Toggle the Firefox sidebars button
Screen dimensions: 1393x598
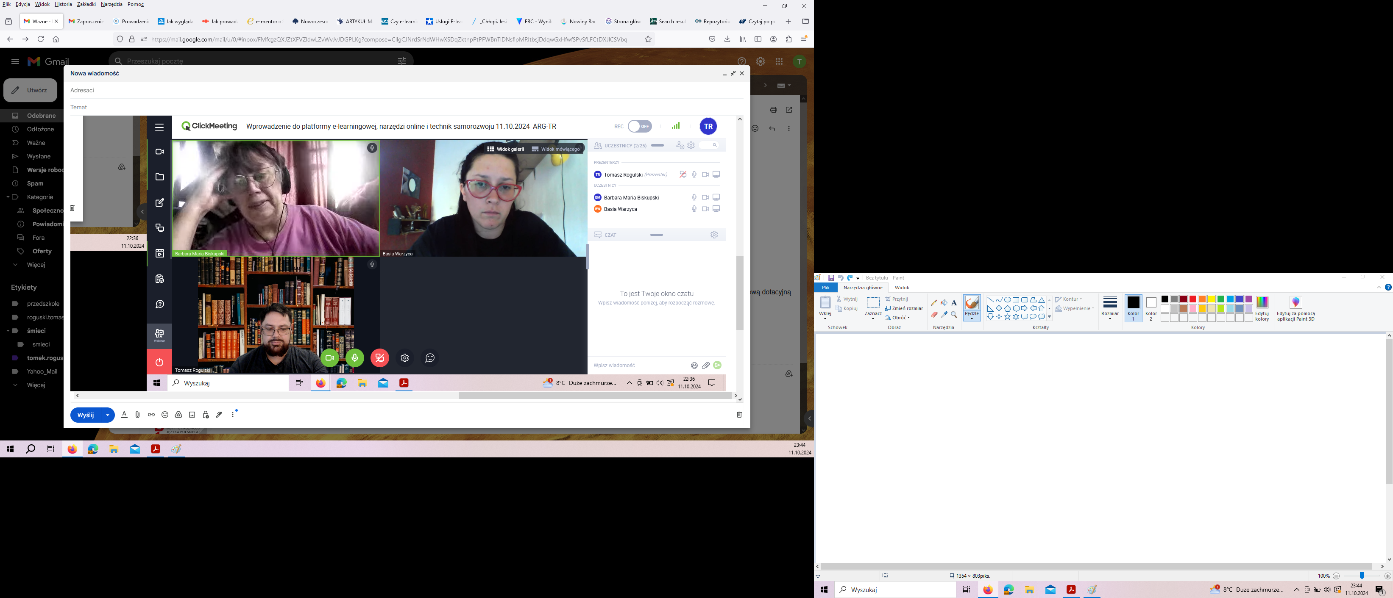[x=758, y=39]
